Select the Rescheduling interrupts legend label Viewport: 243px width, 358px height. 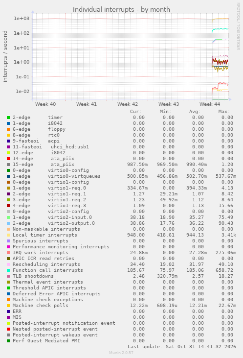[x=46, y=264]
